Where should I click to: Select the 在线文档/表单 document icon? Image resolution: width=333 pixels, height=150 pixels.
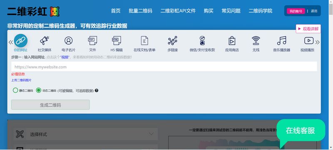(144, 40)
